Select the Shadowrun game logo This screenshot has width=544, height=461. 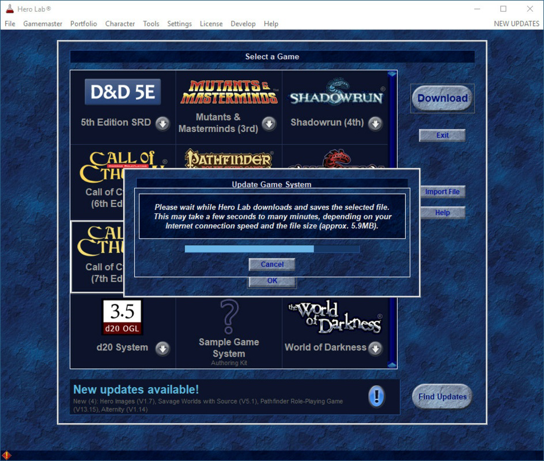click(337, 92)
